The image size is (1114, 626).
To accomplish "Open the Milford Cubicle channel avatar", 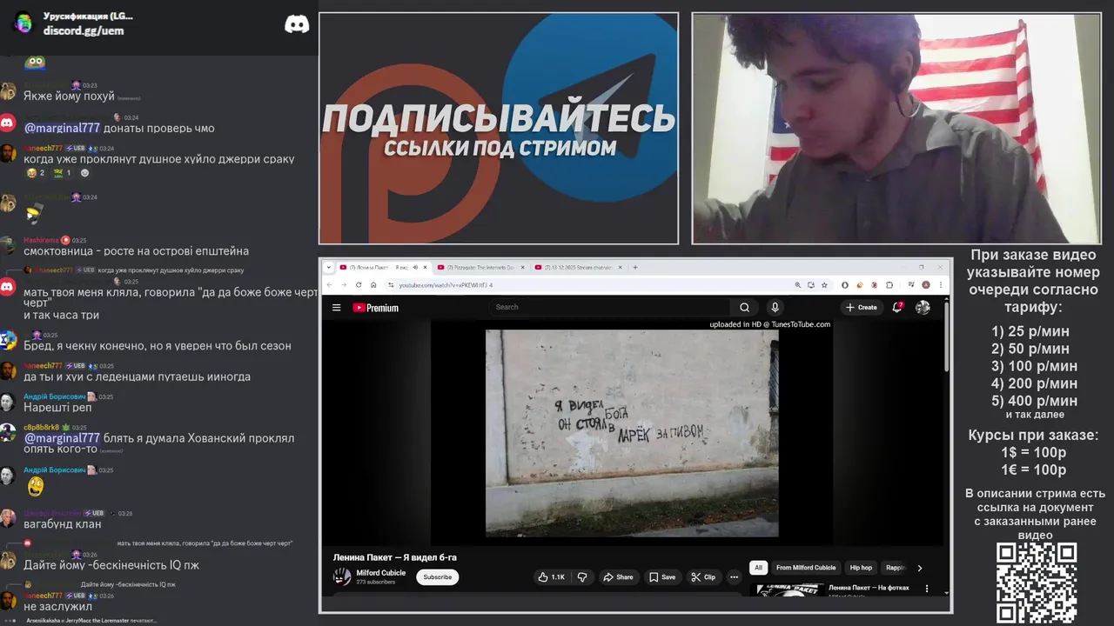I will click(x=342, y=576).
